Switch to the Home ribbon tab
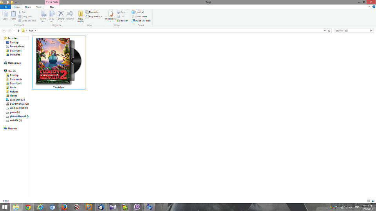Viewport: 376px width, 211px height. pos(16,7)
